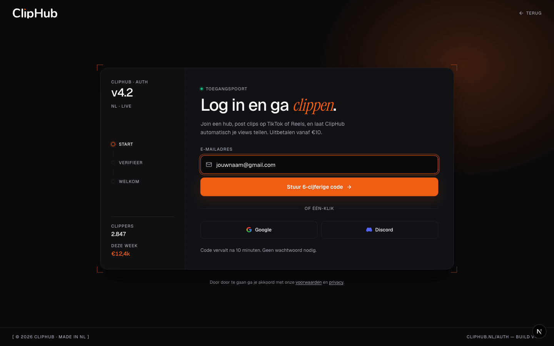This screenshot has height=346, width=554.
Task: Click 'Code vervalt na 10 minuten' note
Action: coord(259,250)
